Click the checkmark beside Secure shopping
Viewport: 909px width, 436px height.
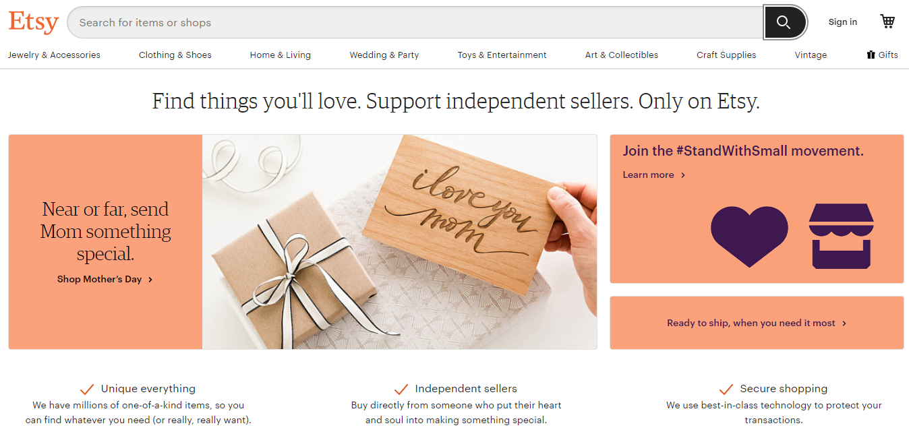point(726,389)
